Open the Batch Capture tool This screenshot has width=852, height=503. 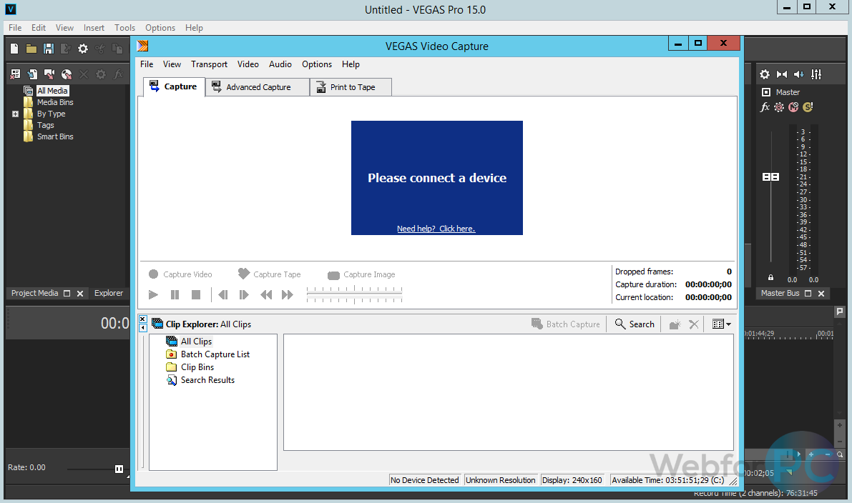click(566, 324)
